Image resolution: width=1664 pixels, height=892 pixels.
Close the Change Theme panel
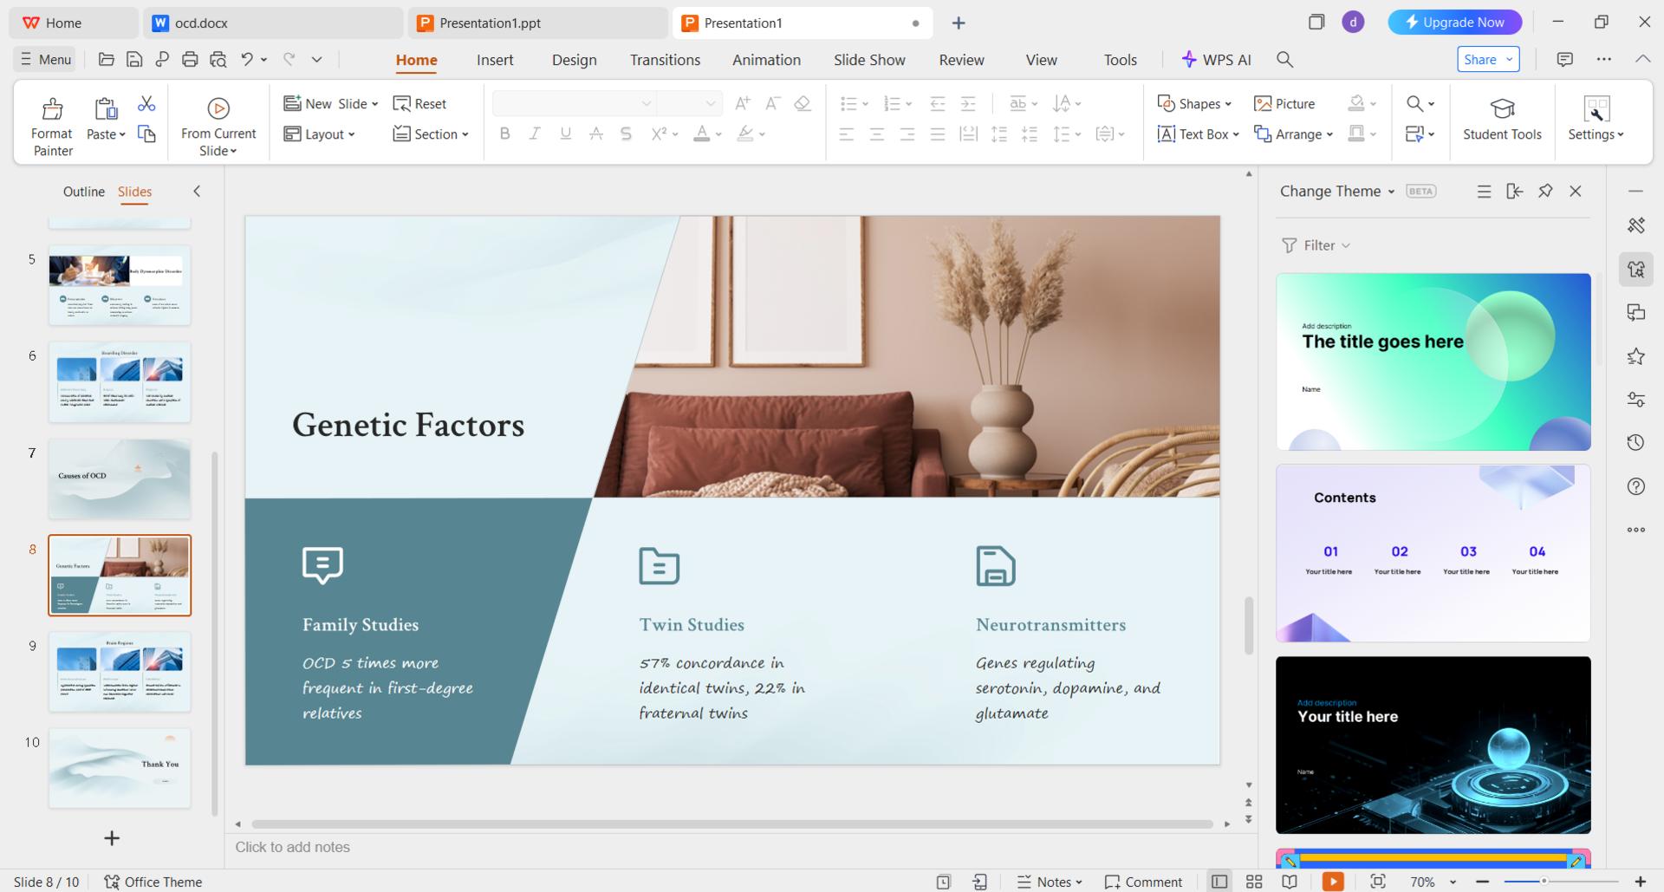coord(1576,191)
